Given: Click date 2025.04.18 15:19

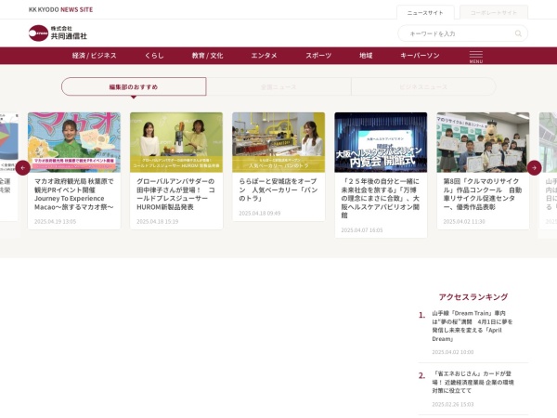Looking at the screenshot, I should (x=158, y=221).
